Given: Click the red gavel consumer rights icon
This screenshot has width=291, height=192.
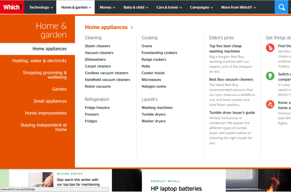Looking at the screenshot, I should (x=270, y=104).
